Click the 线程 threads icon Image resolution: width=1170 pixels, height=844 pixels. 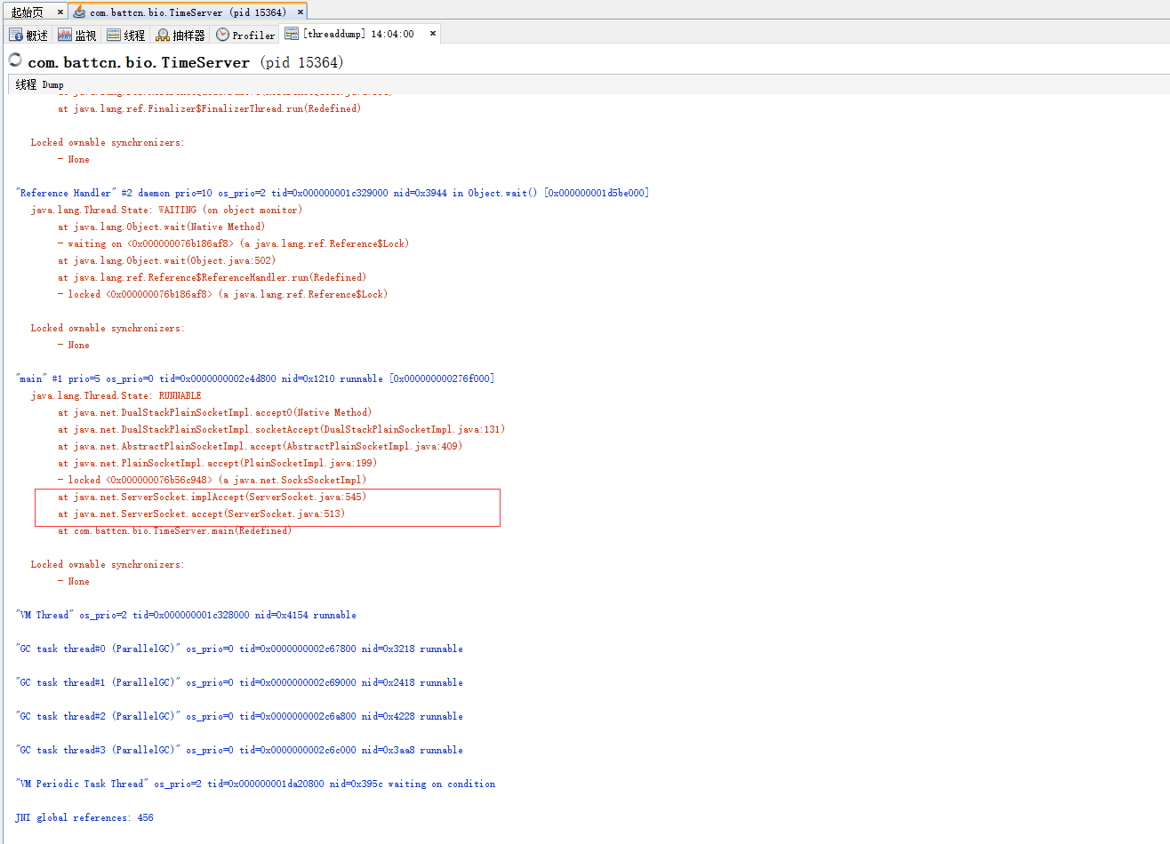(114, 35)
